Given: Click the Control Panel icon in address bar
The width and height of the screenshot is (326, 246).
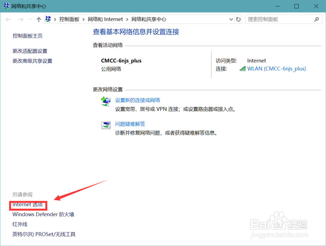Looking at the screenshot, I should click(x=48, y=19).
